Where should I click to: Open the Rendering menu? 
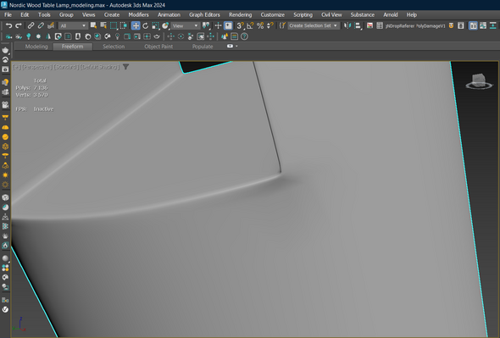coord(240,14)
